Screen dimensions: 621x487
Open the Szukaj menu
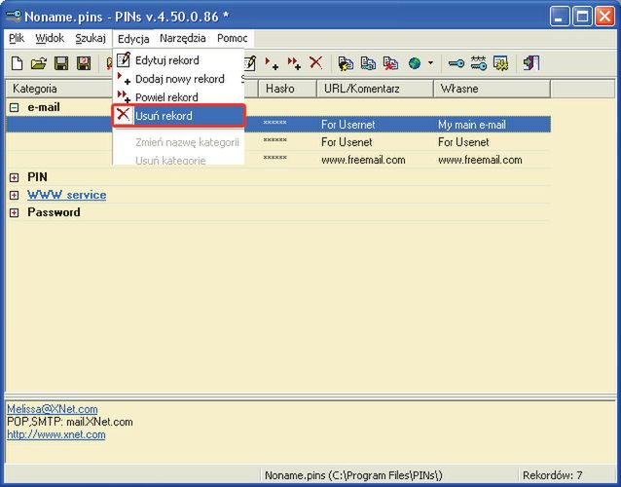click(x=91, y=38)
